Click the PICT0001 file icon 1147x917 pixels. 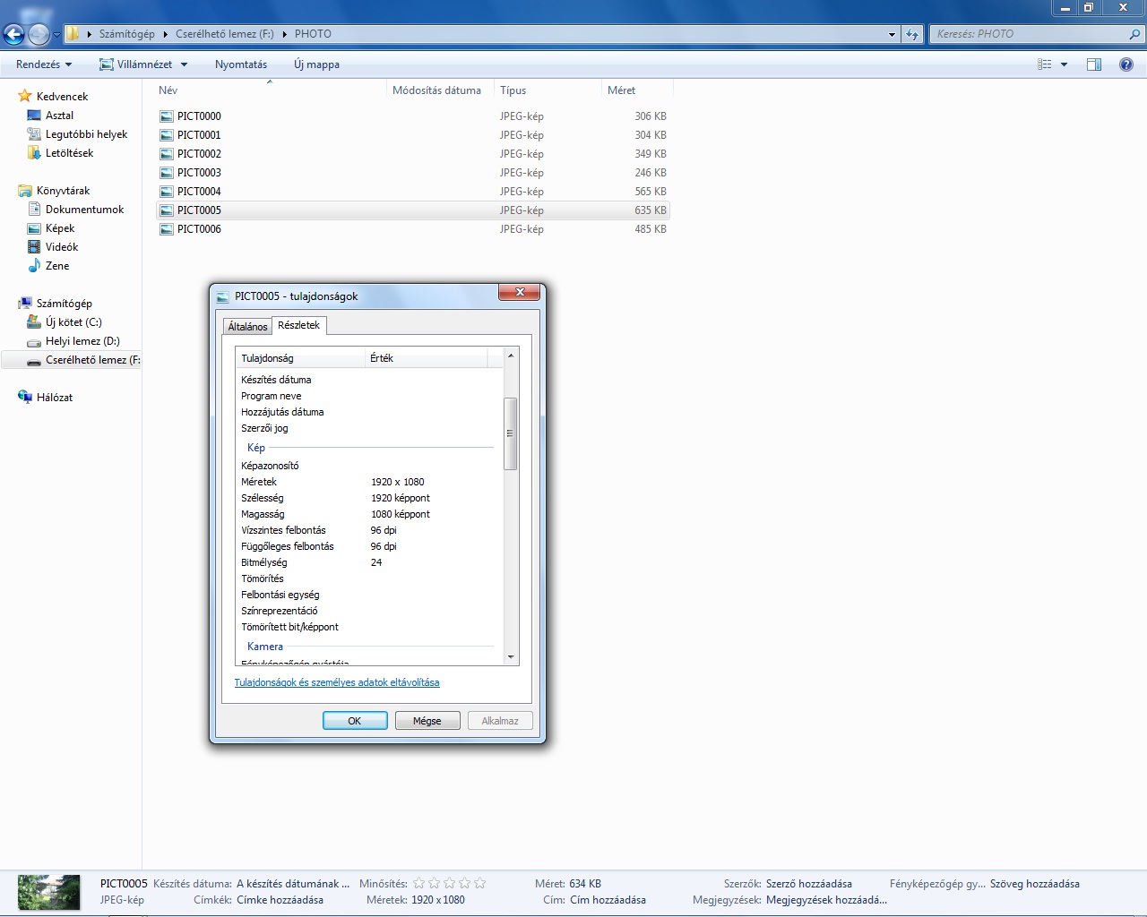point(166,135)
